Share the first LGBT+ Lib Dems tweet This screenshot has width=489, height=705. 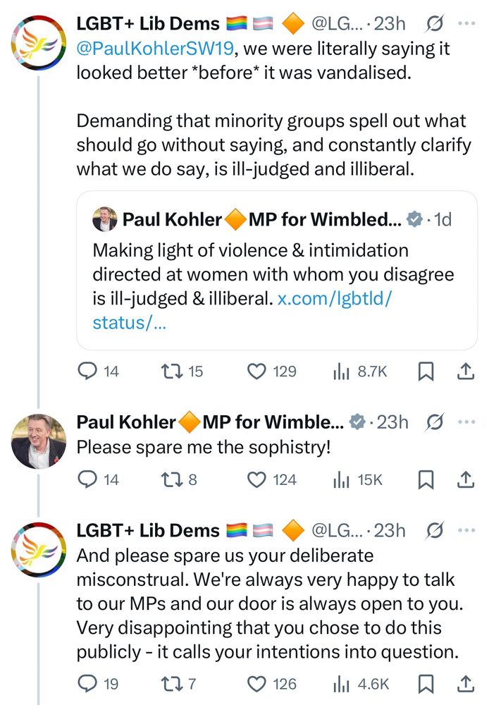(466, 372)
